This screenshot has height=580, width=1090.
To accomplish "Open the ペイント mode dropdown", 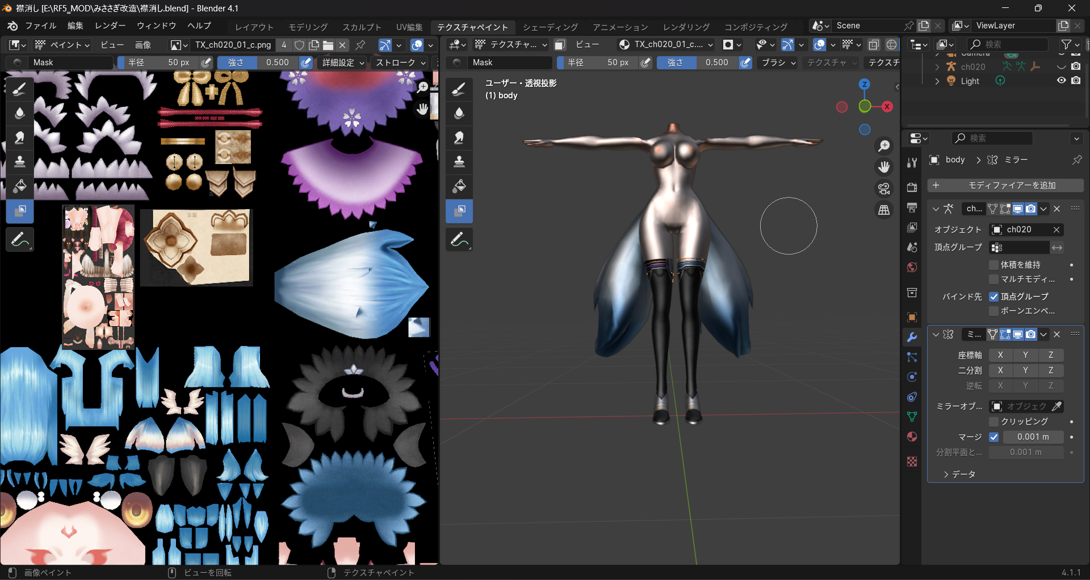I will (x=62, y=45).
